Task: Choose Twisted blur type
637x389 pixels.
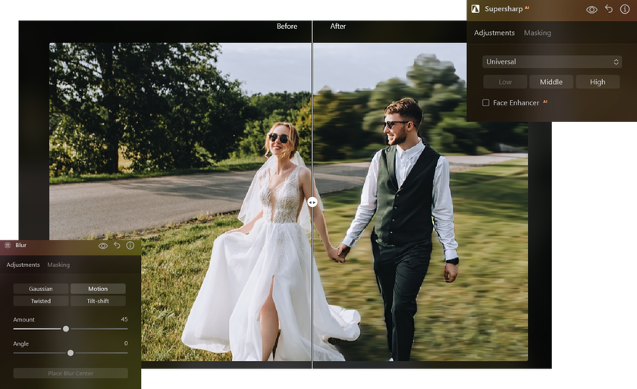Action: point(41,301)
